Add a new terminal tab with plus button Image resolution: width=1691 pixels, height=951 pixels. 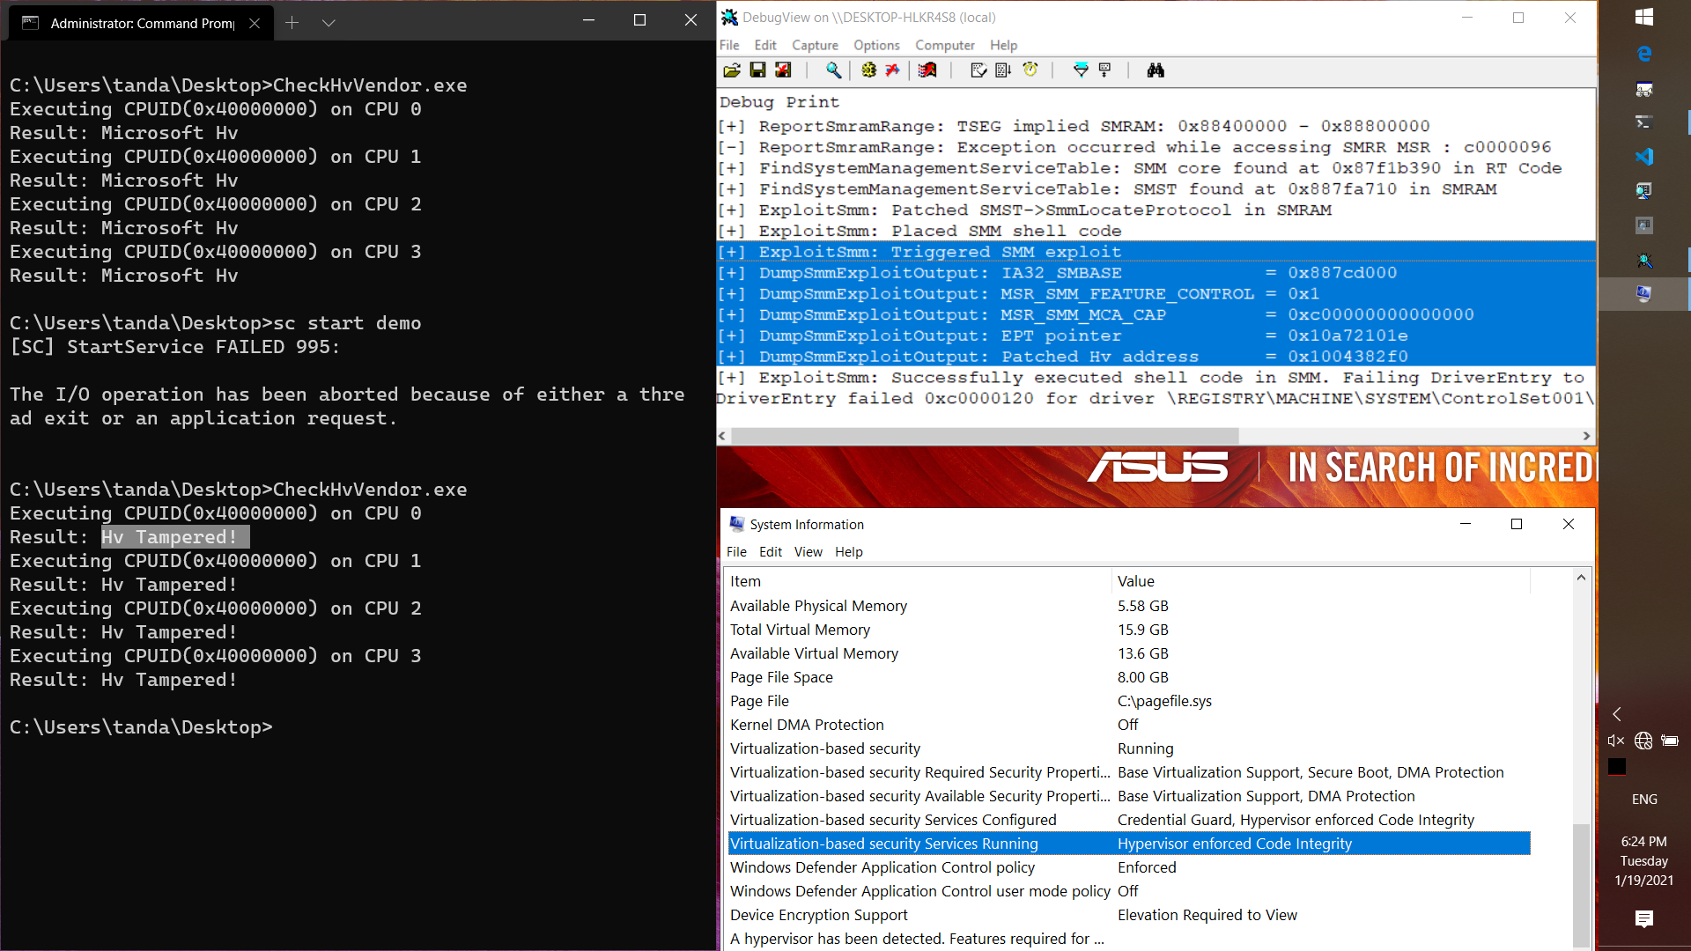pos(292,23)
